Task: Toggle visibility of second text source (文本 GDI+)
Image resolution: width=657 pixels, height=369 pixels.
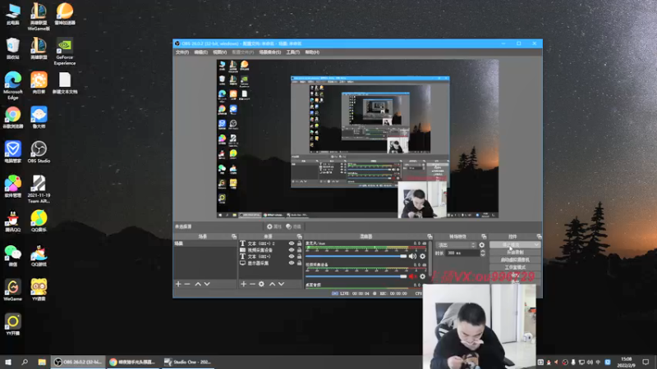Action: coord(292,257)
